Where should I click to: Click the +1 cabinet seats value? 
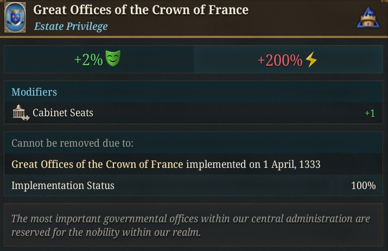coord(370,113)
